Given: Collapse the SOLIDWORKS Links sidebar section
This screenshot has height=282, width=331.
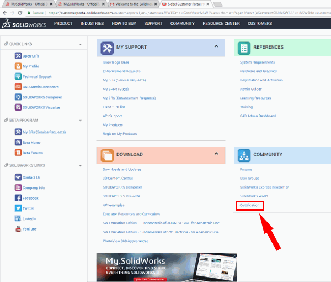Looking at the screenshot, I should pyautogui.click(x=80, y=166).
